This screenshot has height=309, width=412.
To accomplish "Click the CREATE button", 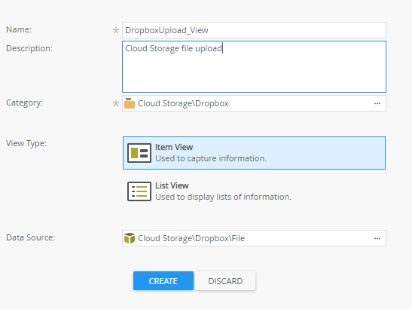I will [163, 281].
